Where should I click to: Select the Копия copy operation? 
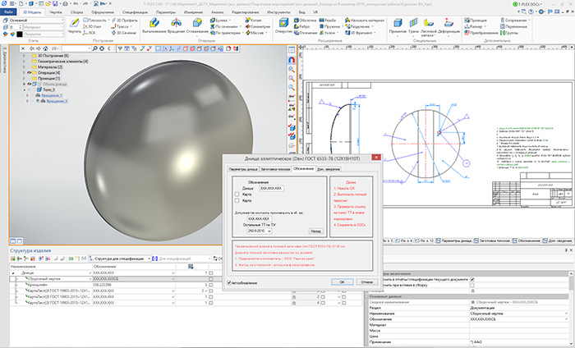tap(253, 21)
